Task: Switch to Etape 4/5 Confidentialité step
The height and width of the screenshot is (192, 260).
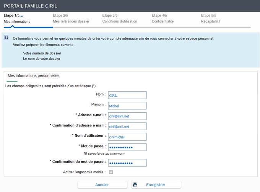Action: click(x=162, y=19)
